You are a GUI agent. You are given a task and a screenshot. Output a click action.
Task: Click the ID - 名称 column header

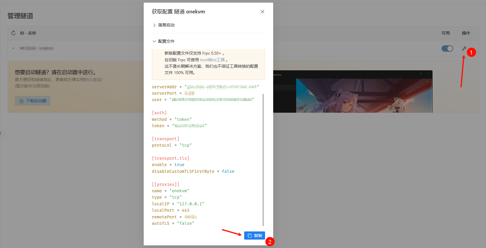pos(28,33)
